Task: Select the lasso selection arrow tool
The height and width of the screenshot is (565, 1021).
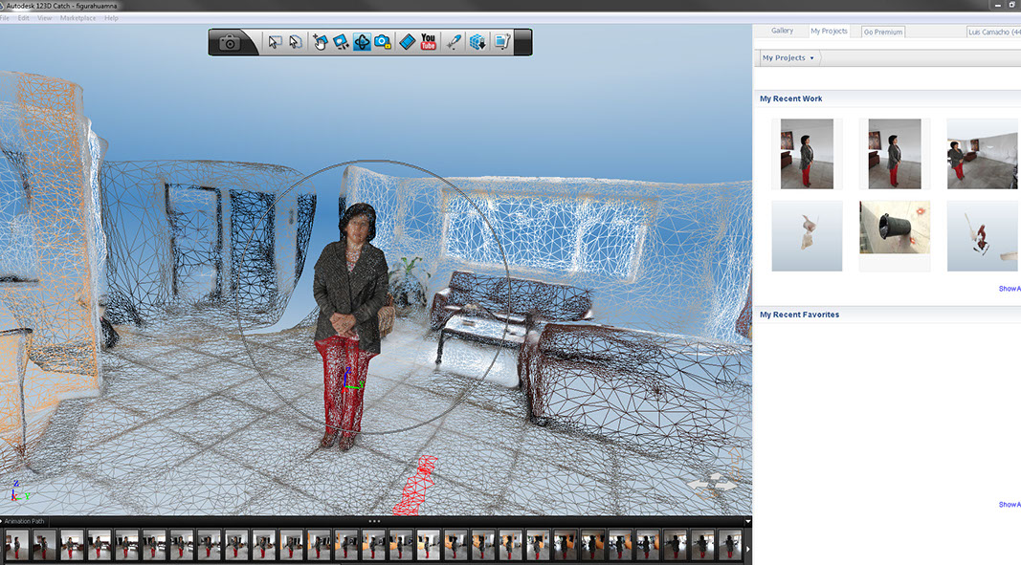Action: pyautogui.click(x=296, y=42)
